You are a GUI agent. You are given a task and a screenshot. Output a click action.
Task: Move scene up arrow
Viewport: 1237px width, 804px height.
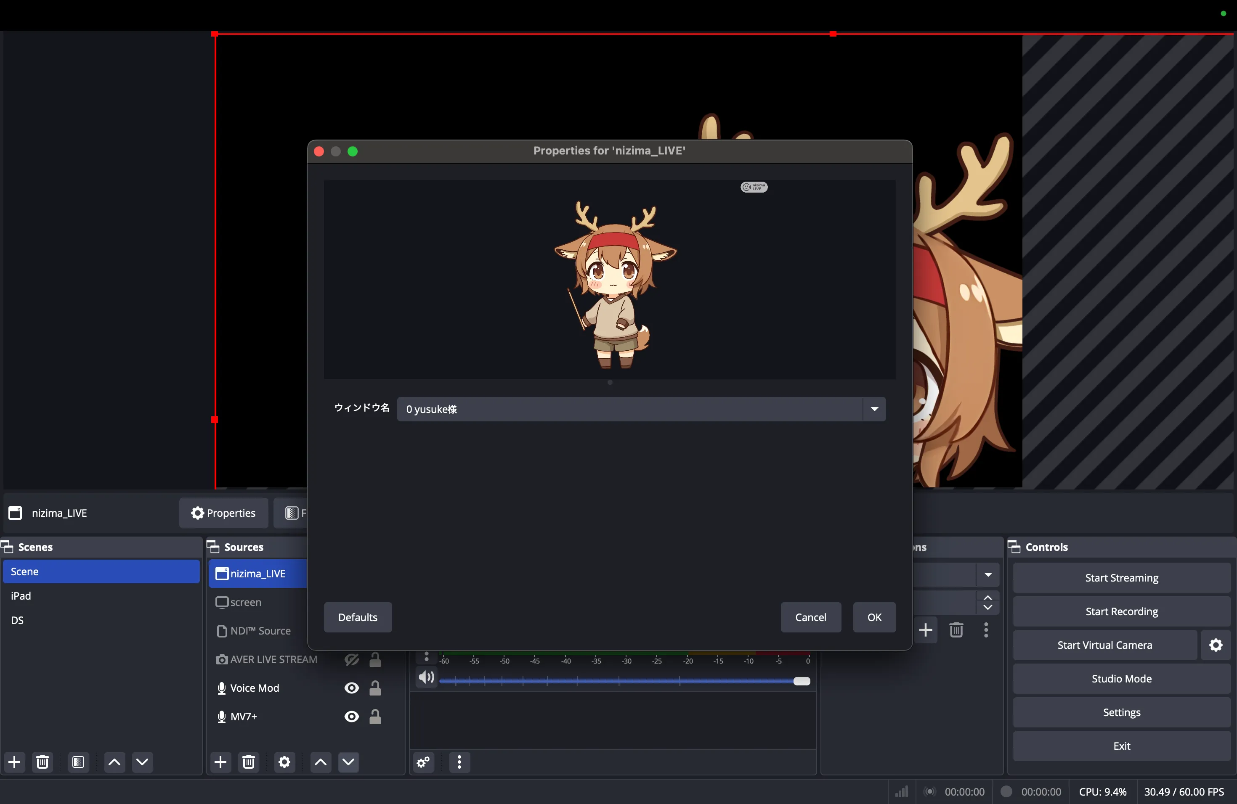point(114,762)
